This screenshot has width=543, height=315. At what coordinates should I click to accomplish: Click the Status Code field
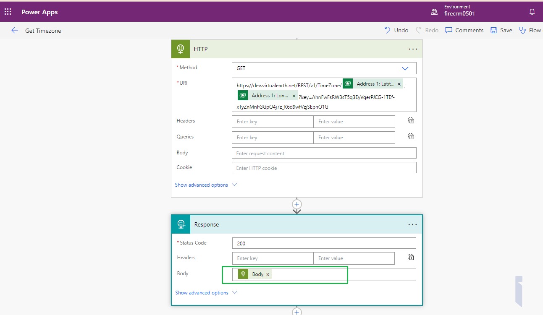pos(324,243)
